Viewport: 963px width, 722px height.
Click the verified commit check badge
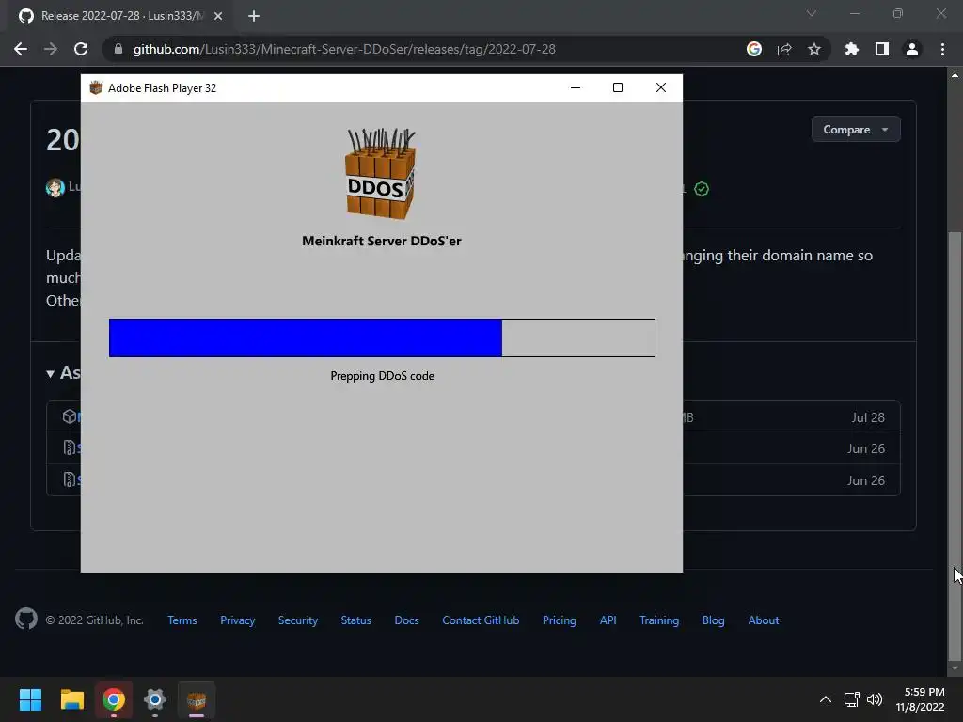point(702,189)
